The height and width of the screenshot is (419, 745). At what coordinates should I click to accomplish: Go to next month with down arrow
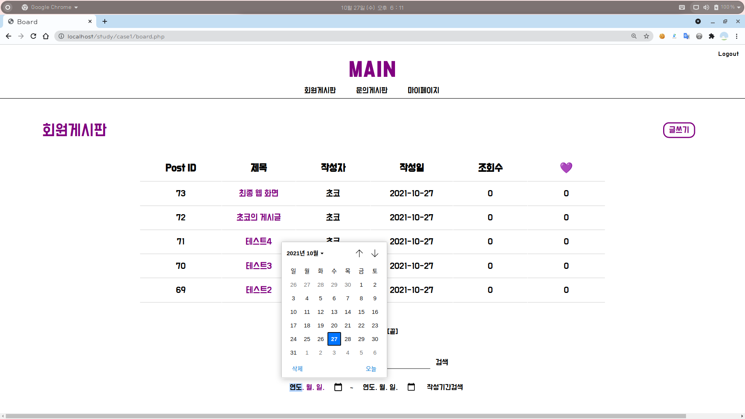375,253
